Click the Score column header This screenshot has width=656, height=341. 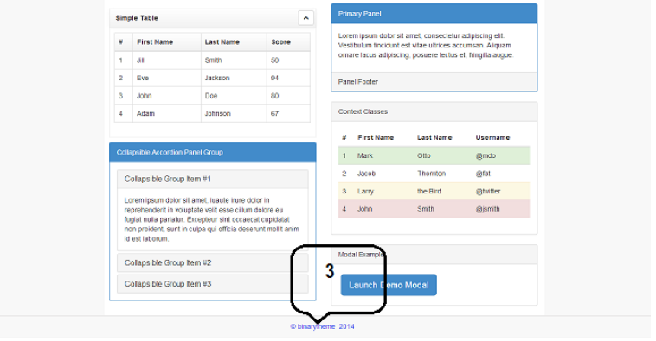click(x=280, y=42)
